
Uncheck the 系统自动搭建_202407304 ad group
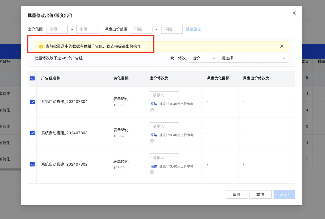click(x=32, y=101)
